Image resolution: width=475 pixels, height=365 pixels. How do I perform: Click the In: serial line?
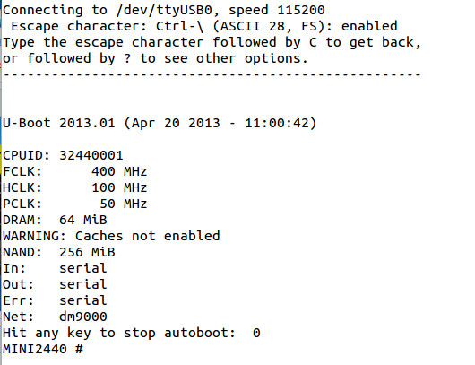coord(55,268)
